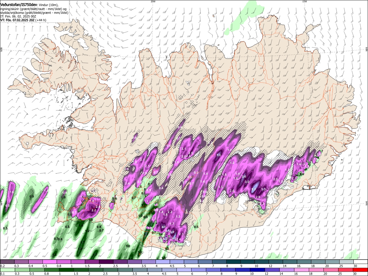The width and height of the screenshot is (368, 276).
Task: Click the 15W longitude label
Action: (x=304, y=1)
